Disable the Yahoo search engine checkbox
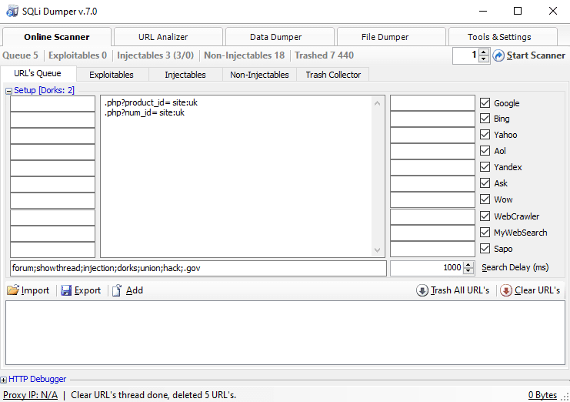This screenshot has height=402, width=570. 485,135
